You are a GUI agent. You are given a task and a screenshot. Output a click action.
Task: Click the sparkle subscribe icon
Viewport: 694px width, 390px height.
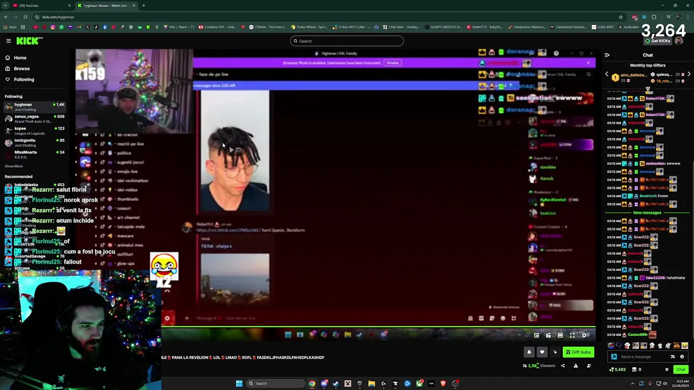pyautogui.click(x=555, y=352)
